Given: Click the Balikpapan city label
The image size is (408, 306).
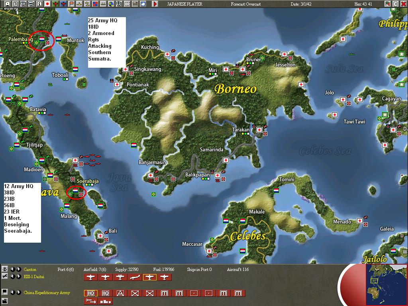Looking at the screenshot, I should point(197,175).
